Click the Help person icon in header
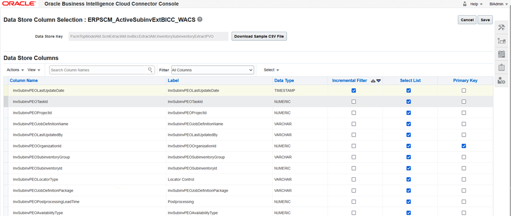The image size is (511, 216). pos(465,4)
